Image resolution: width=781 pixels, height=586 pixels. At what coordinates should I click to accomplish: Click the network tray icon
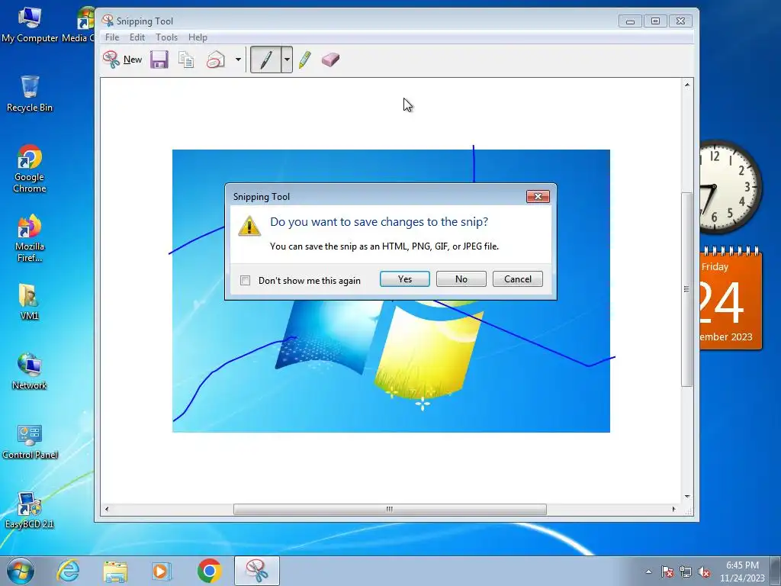click(x=686, y=572)
